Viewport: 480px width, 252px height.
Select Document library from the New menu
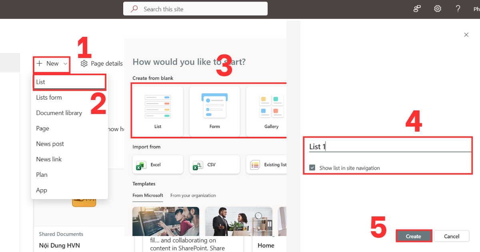click(59, 112)
